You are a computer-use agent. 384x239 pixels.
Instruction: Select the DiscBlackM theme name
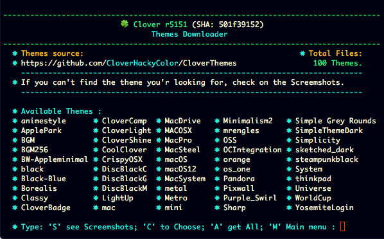(x=125, y=188)
